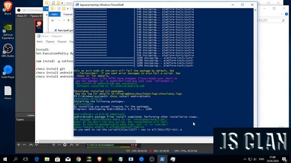
Task: Open File Explorer from the taskbar
Action: point(47,159)
